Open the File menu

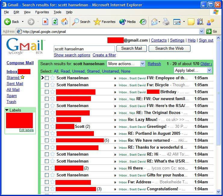[6, 12]
